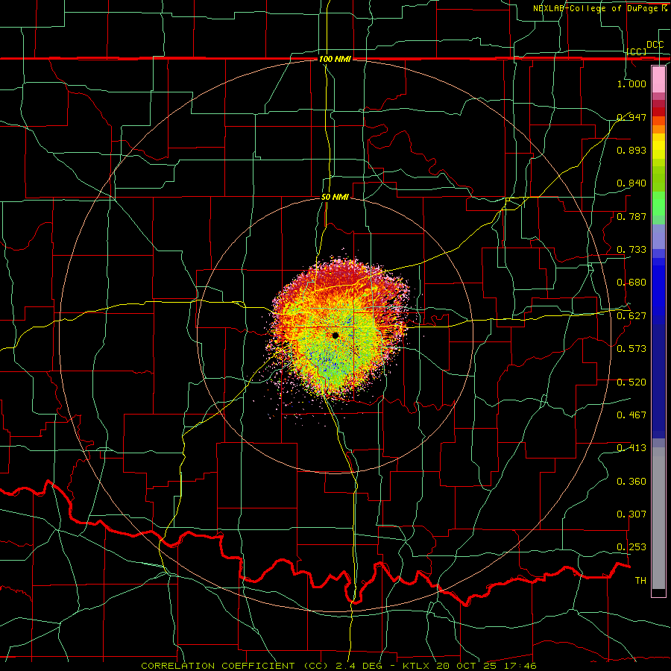Select the 0.360 scale value
The height and width of the screenshot is (671, 671).
pyautogui.click(x=631, y=481)
